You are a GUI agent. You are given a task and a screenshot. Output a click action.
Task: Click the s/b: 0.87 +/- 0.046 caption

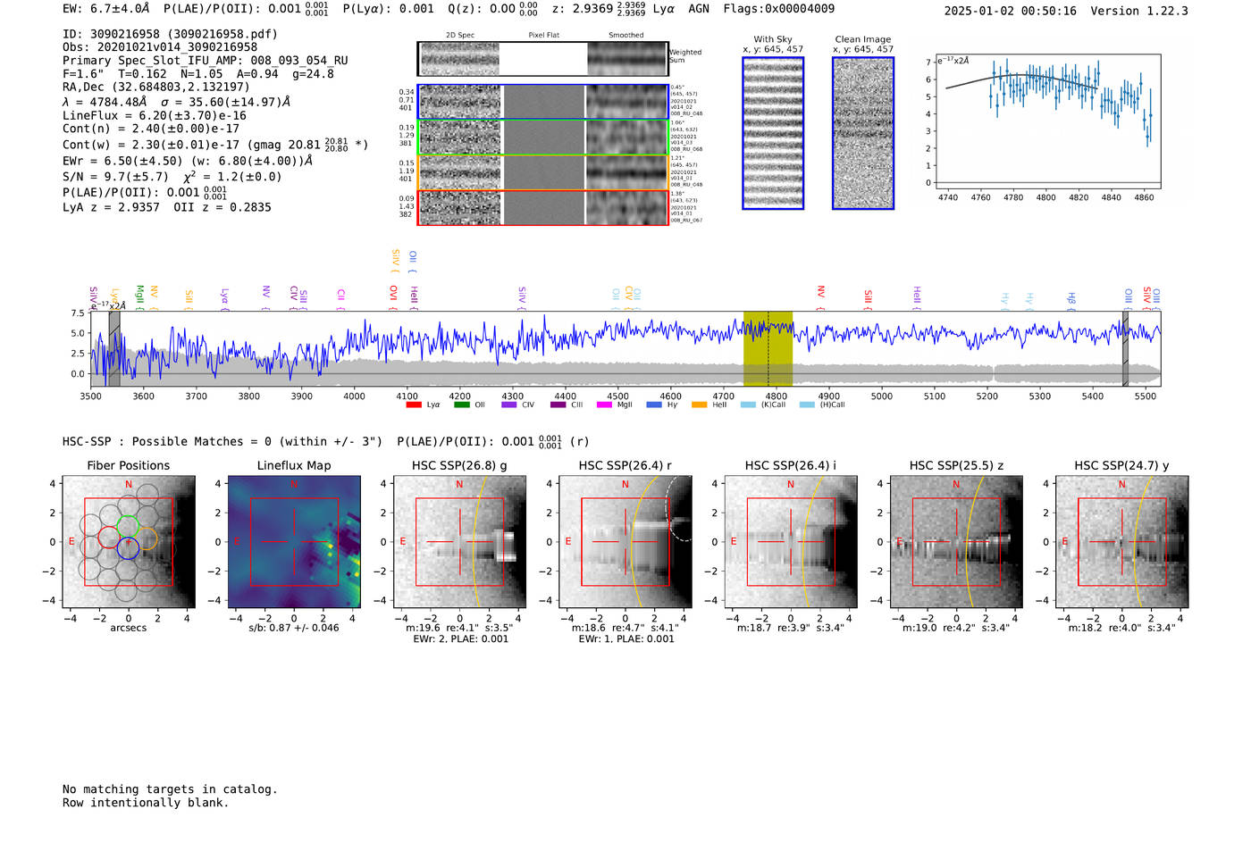point(294,628)
